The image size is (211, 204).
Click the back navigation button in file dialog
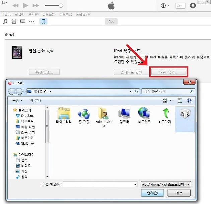click(x=12, y=92)
